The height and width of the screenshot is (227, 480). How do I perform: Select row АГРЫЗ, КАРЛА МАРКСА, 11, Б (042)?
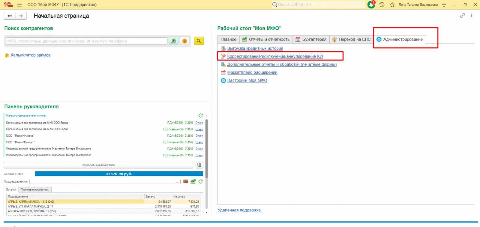pos(103,202)
